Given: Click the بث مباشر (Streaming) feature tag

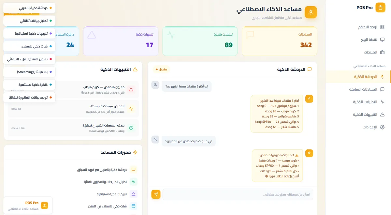Looking at the screenshot, I should [x=29, y=72].
